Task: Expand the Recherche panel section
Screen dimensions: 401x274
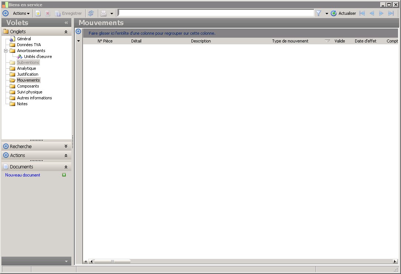Action: point(66,146)
